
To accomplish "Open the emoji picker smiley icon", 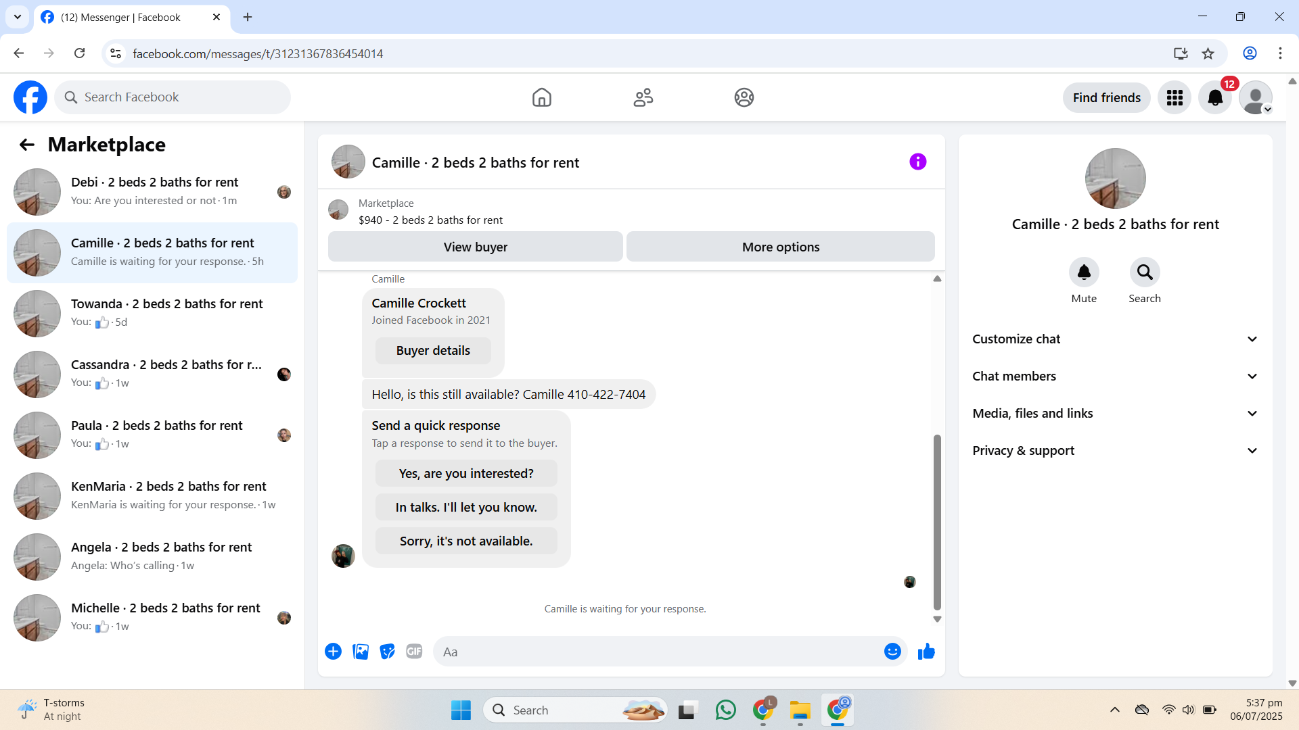I will pyautogui.click(x=892, y=651).
